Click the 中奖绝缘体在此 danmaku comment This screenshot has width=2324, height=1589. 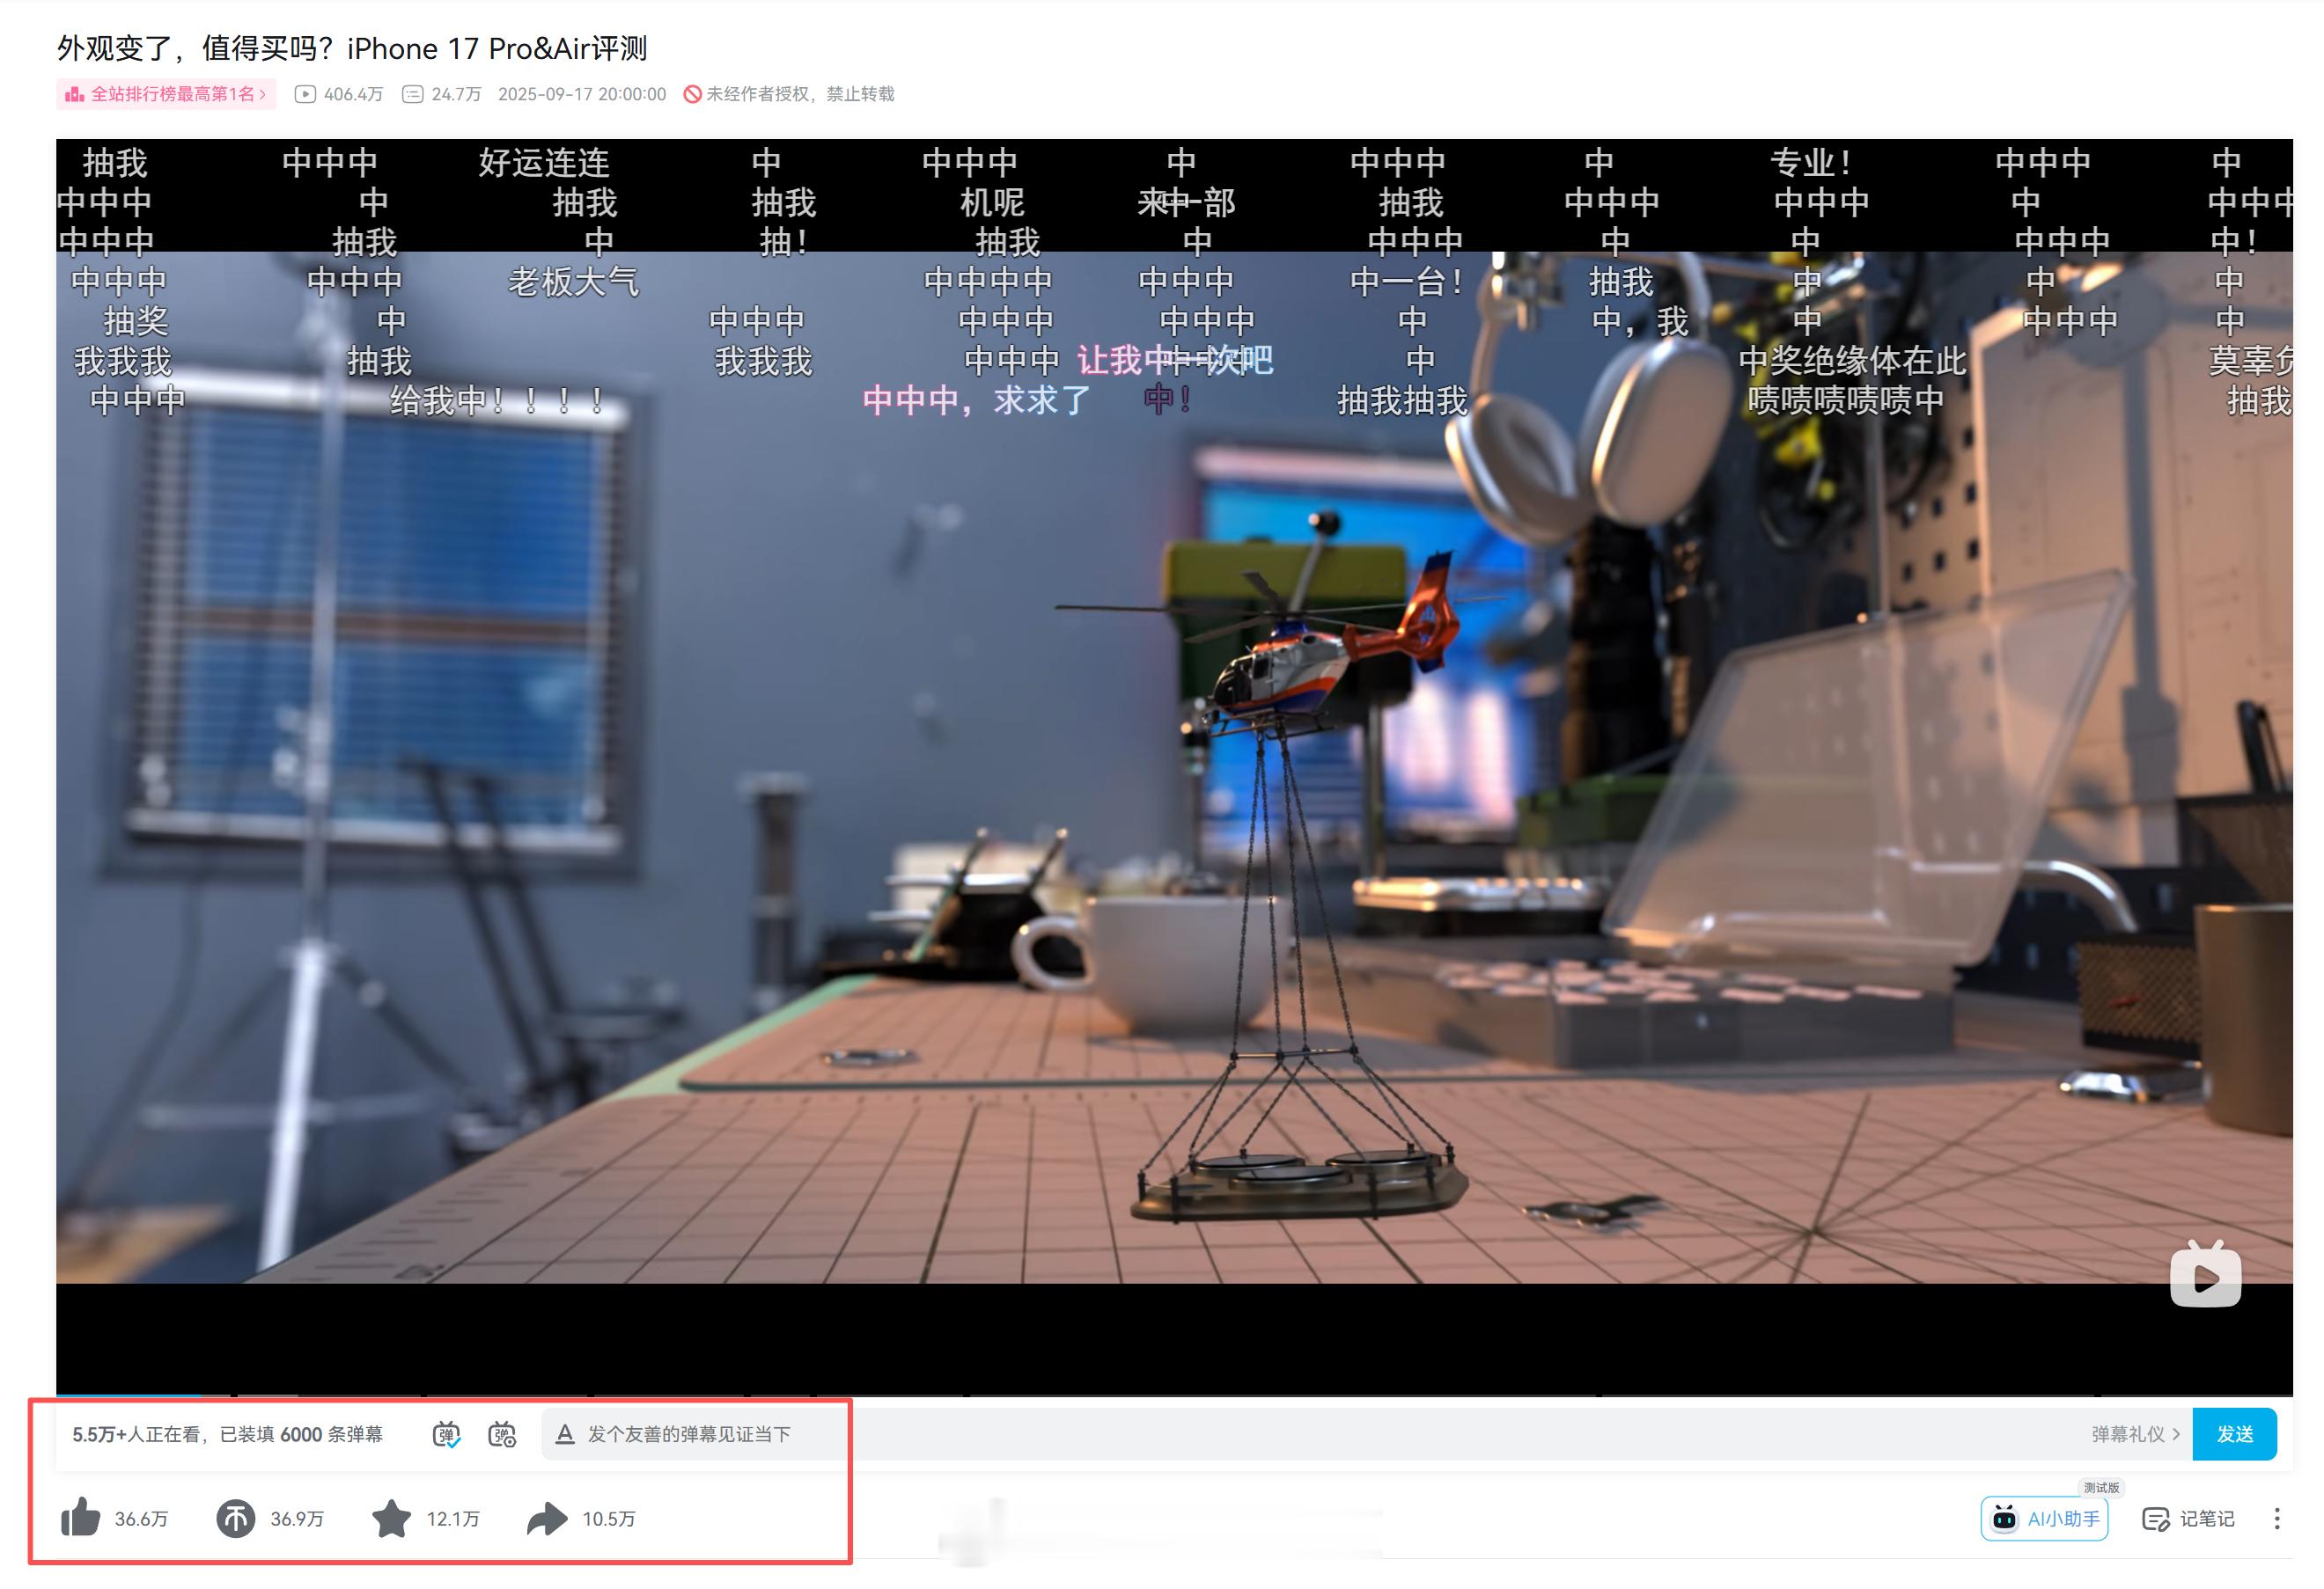tap(1852, 361)
